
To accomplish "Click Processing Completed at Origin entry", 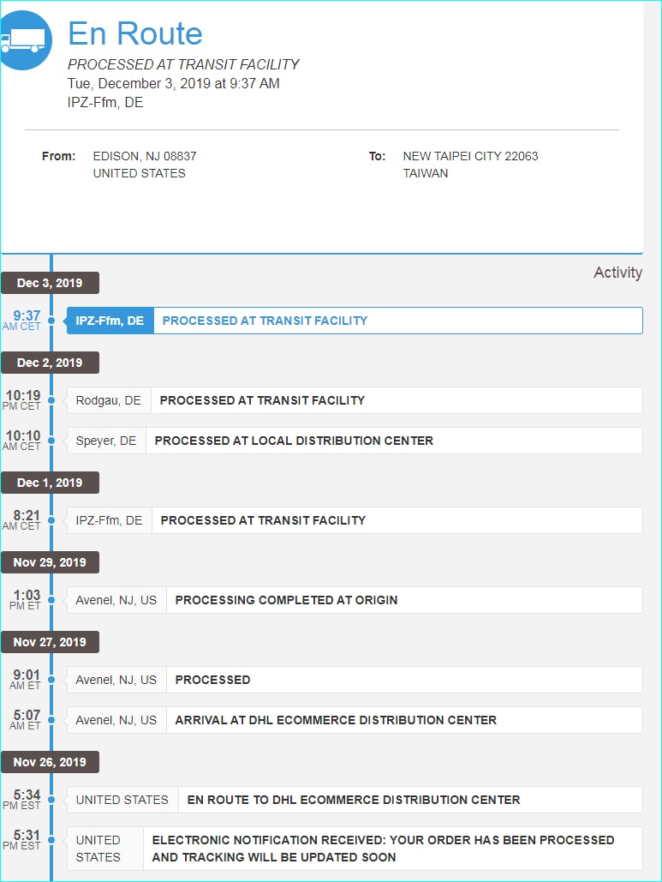I will pyautogui.click(x=354, y=600).
